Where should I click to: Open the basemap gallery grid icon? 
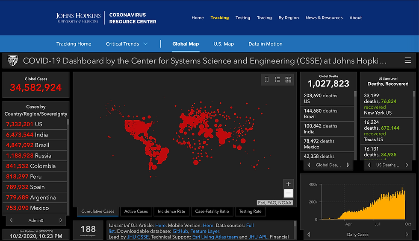[288, 79]
